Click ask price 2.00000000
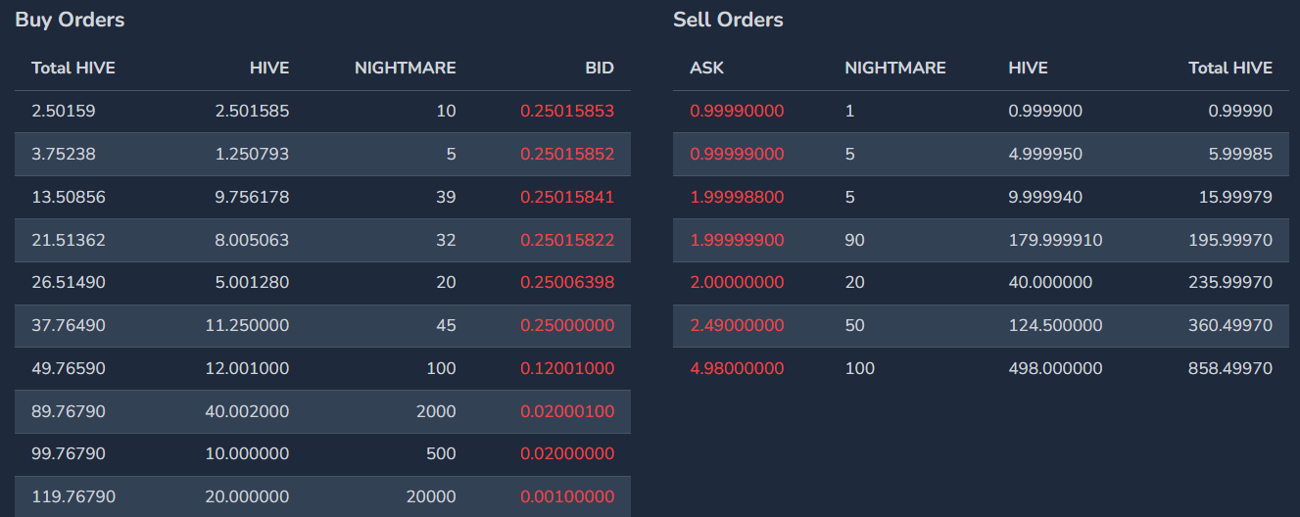Image resolution: width=1300 pixels, height=517 pixels. [x=737, y=282]
